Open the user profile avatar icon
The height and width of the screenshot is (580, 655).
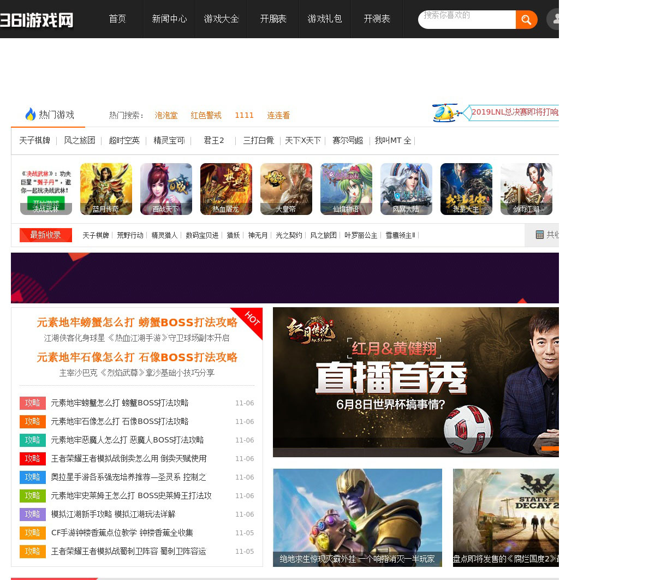(552, 19)
